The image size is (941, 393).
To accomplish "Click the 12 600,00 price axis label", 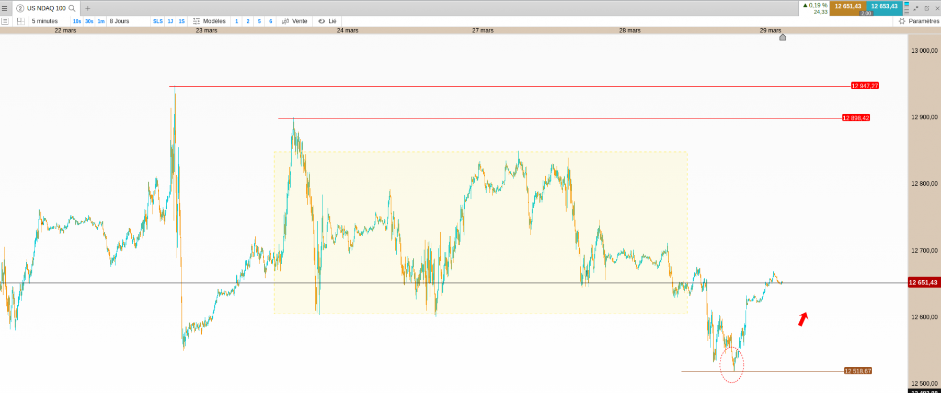I will 924,317.
